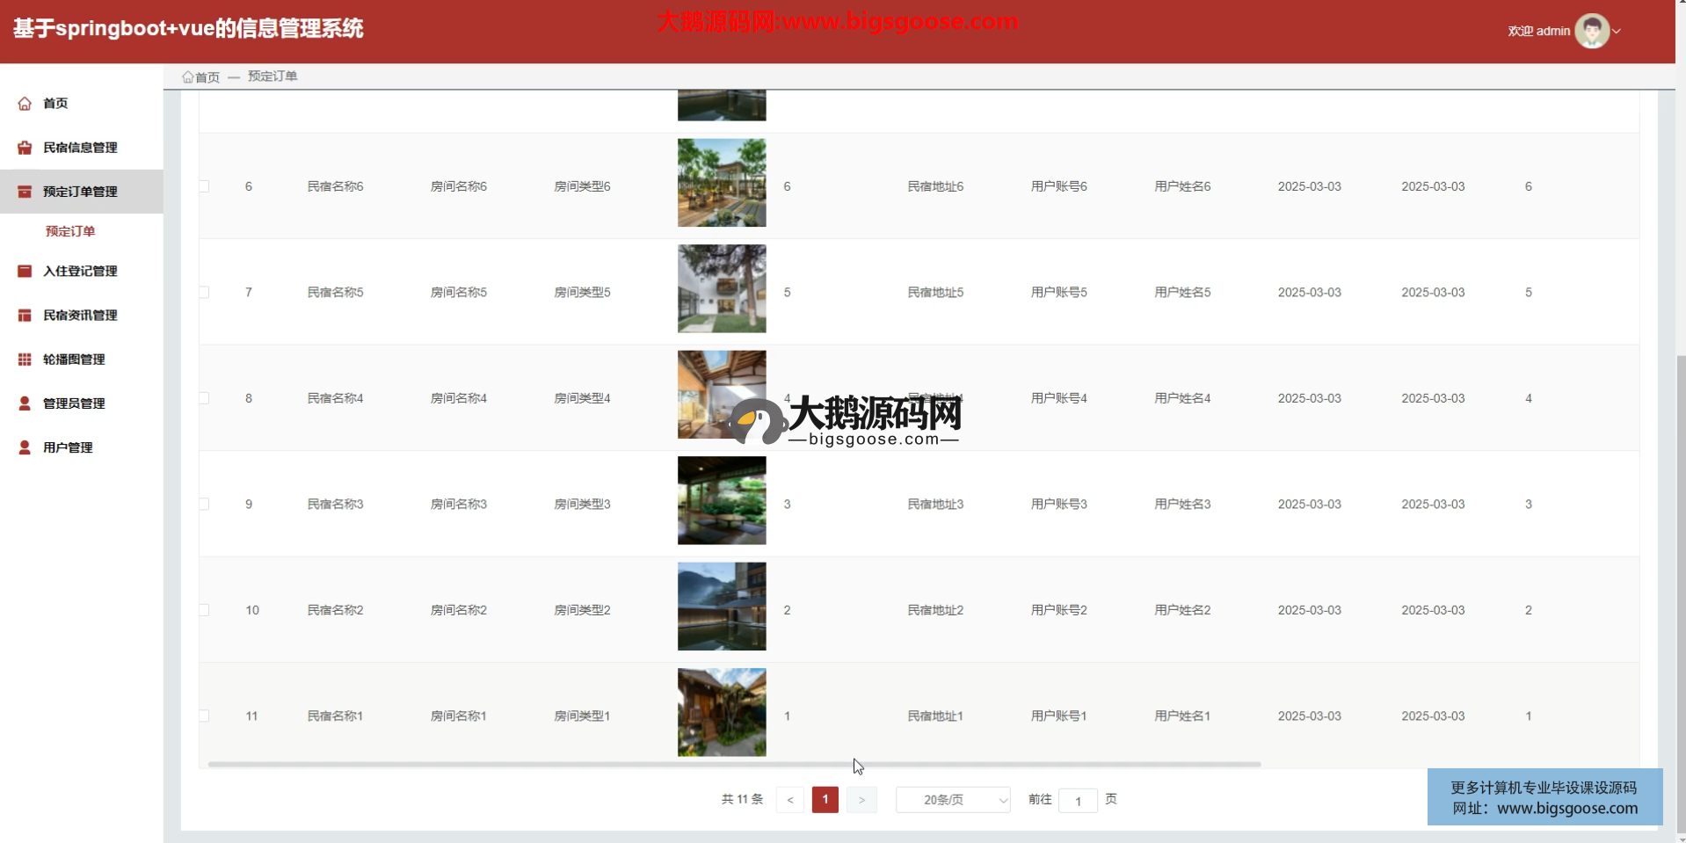
Task: Click the next page arrow button
Action: coord(861,800)
